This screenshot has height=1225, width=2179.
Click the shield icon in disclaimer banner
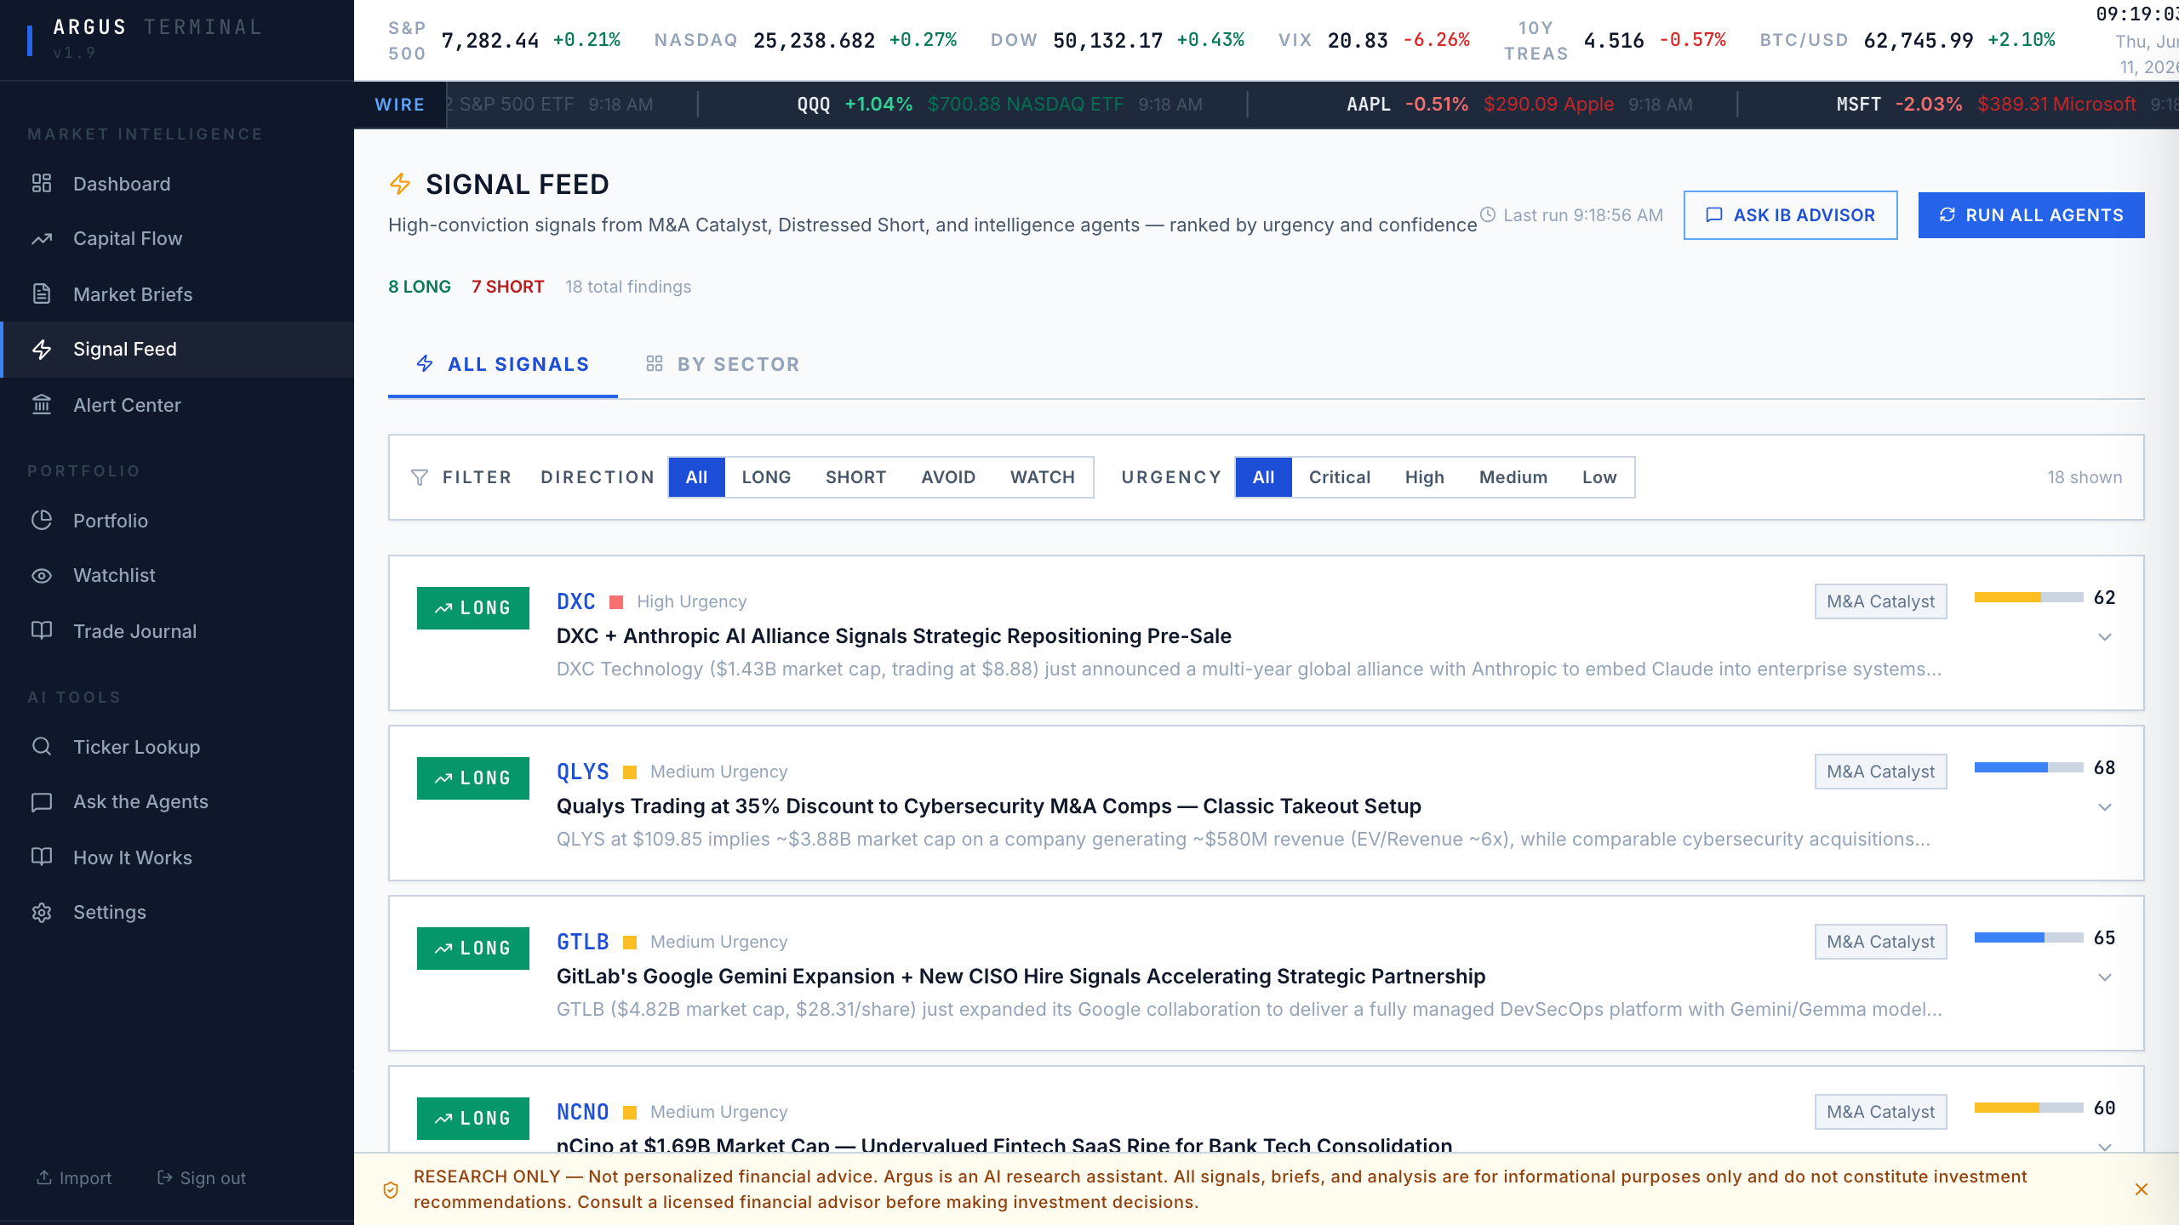391,1189
